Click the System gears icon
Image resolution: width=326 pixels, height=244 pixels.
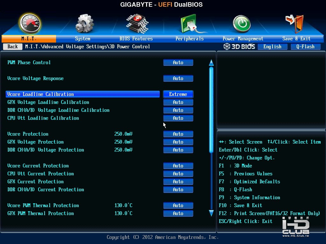click(84, 23)
